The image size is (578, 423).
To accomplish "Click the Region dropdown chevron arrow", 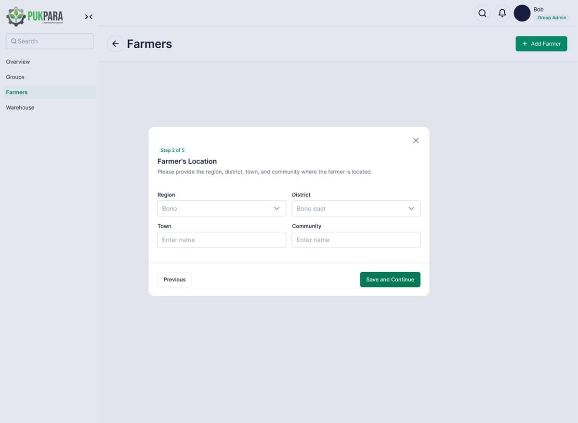I will tap(276, 209).
